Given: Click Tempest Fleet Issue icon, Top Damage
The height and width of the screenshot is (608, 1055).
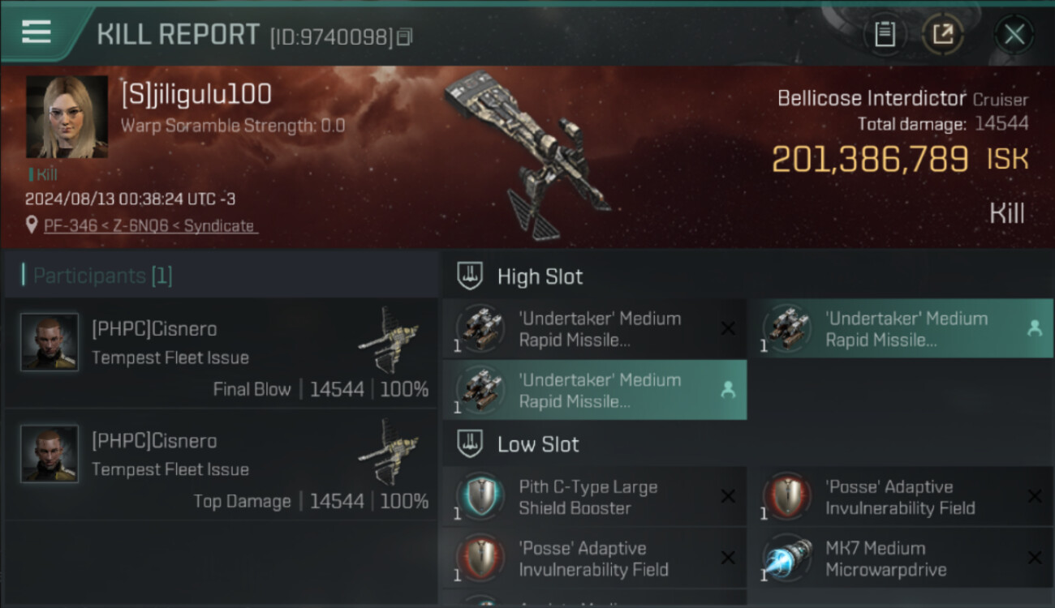Looking at the screenshot, I should (x=390, y=451).
